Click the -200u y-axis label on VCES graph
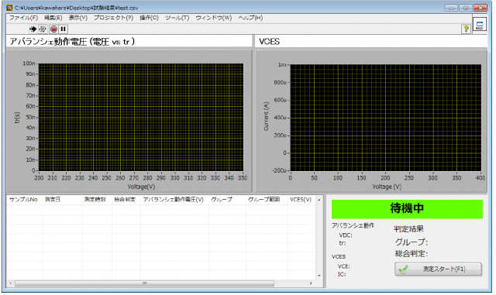Screen dimensions: 496x295 pos(279,170)
